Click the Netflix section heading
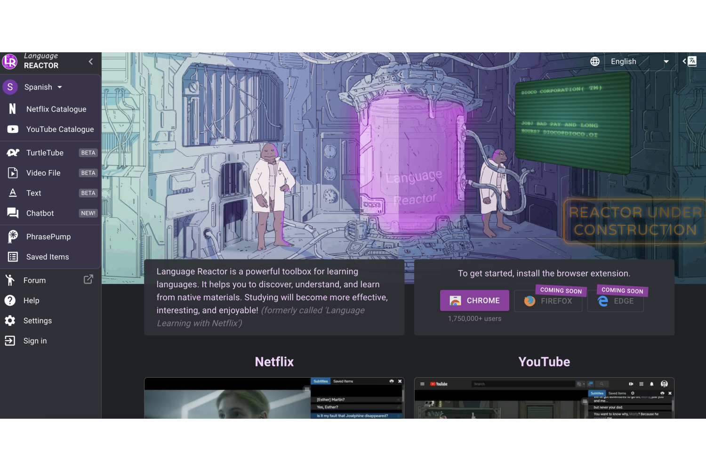This screenshot has width=706, height=471. coord(274,362)
